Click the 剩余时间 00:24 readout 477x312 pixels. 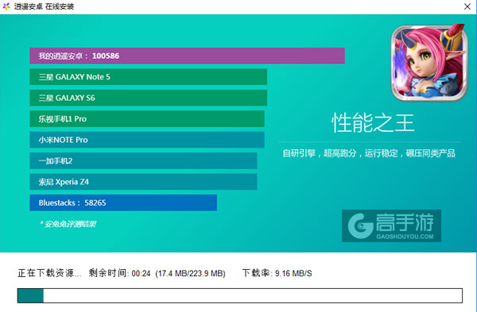[x=119, y=273]
